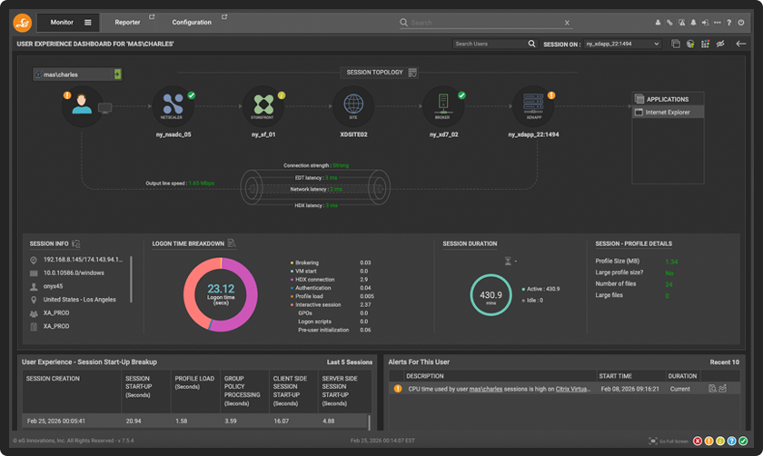The height and width of the screenshot is (456, 763).
Task: Click the Search Users magnifier icon
Action: point(532,44)
